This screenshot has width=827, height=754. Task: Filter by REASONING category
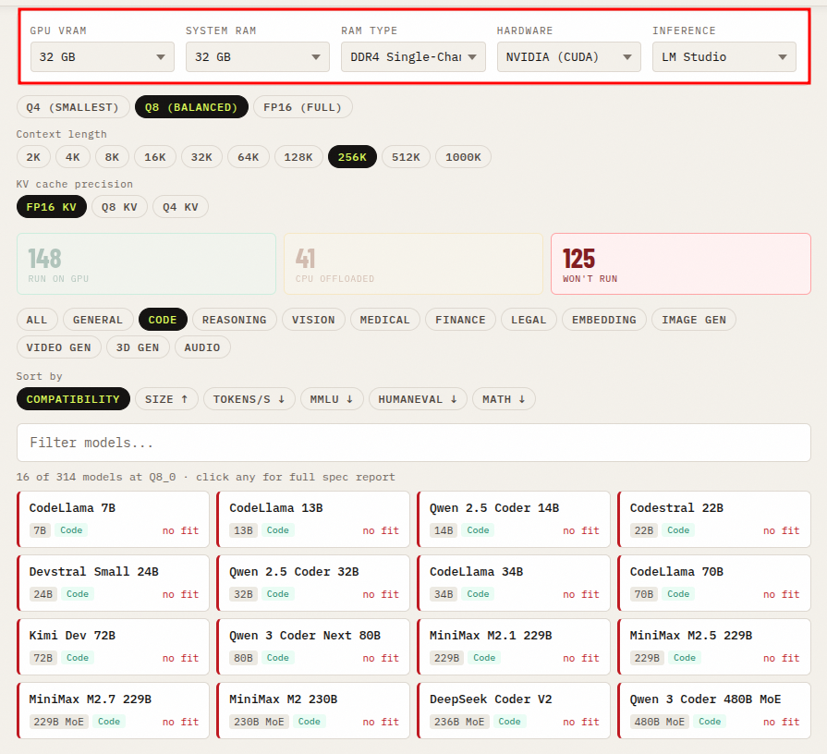(x=235, y=320)
